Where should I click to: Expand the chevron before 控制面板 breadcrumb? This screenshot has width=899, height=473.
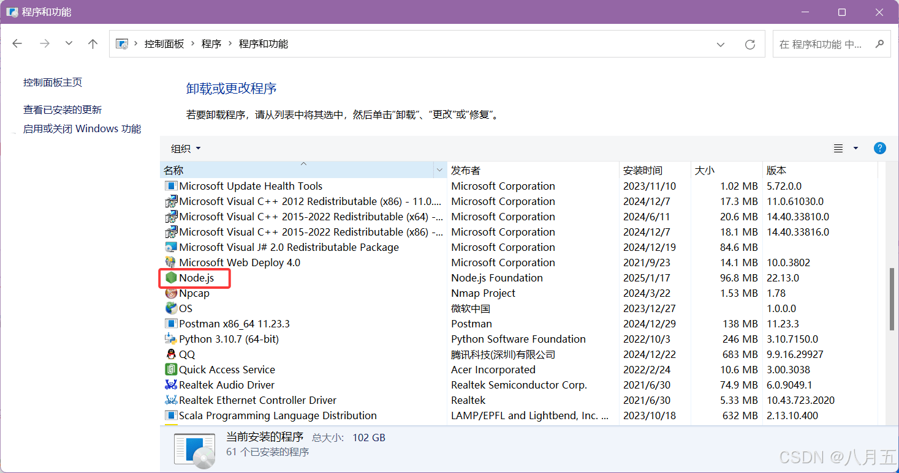coord(135,44)
